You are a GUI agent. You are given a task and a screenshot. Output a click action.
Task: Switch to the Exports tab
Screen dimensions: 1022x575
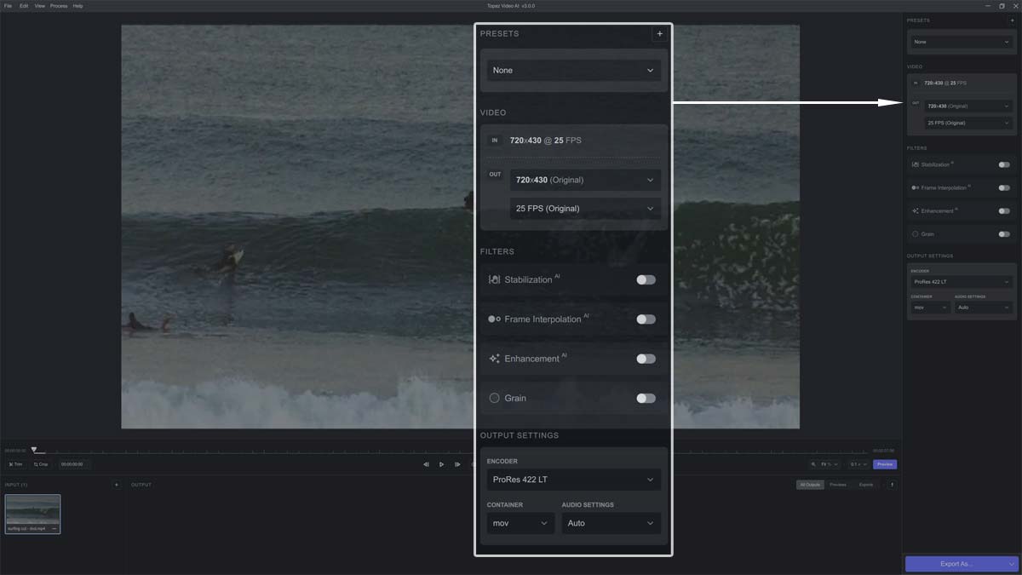(x=865, y=484)
